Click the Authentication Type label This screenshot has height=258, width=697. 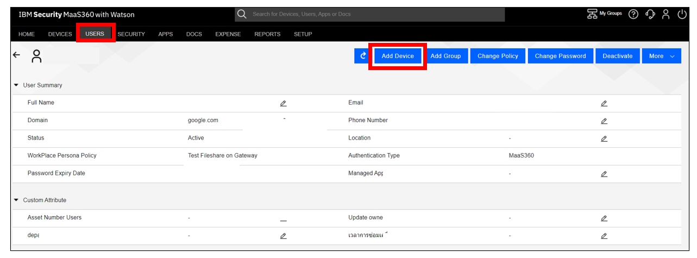click(x=374, y=155)
